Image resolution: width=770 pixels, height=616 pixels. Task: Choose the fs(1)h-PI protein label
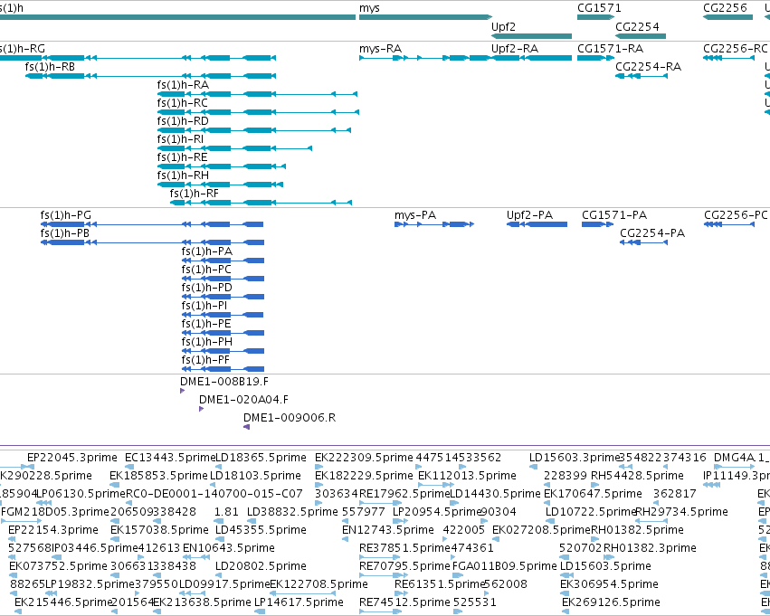204,307
